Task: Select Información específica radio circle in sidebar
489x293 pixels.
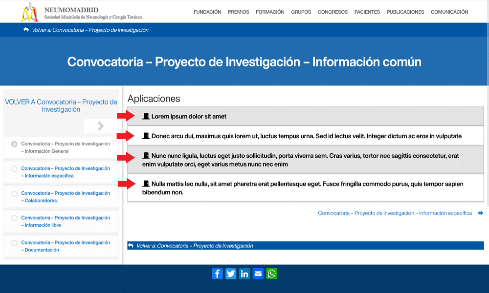Action: [x=14, y=169]
